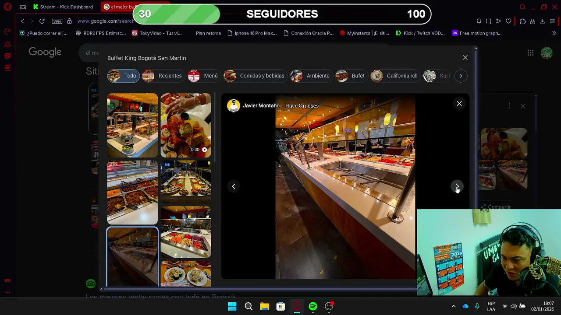Open Iphone 16 Pro Max bookmark
Viewport: 561px width, 315px height.
pos(252,33)
